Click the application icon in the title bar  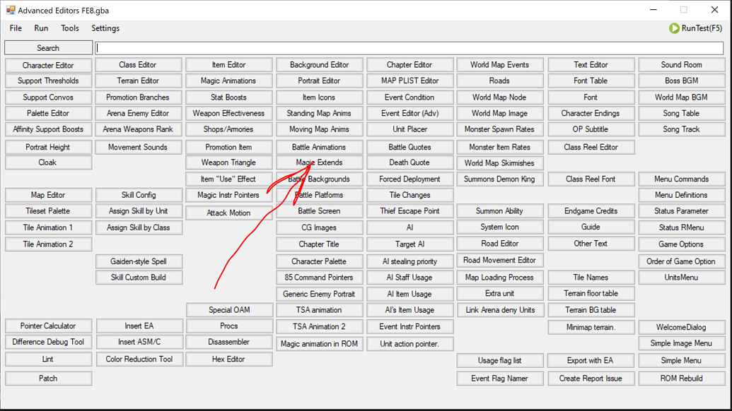[12, 10]
